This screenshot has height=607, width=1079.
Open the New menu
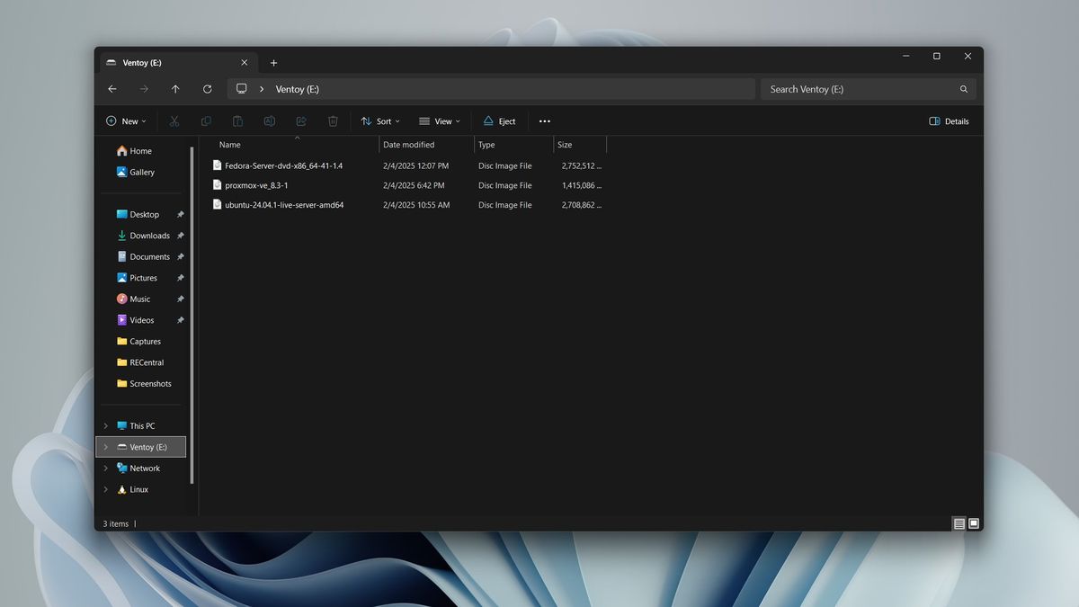(125, 121)
